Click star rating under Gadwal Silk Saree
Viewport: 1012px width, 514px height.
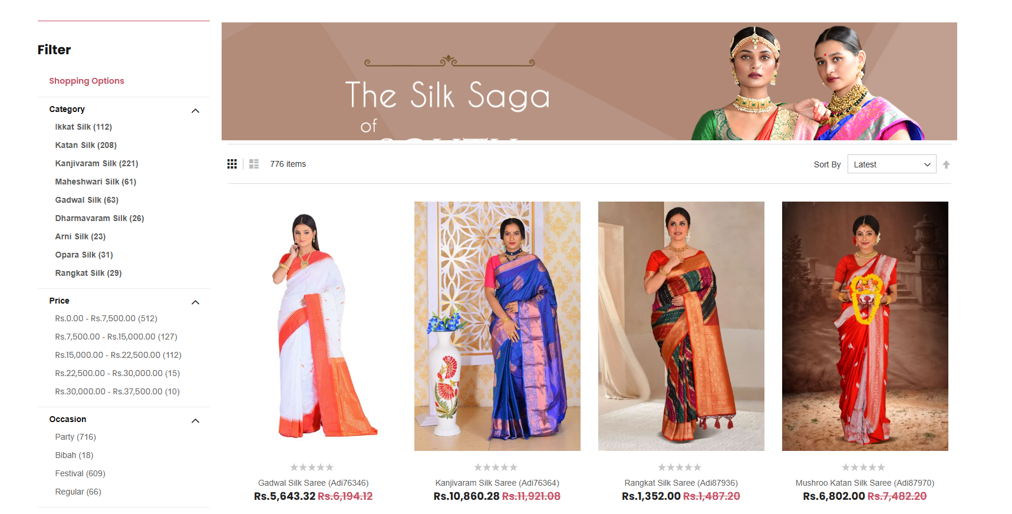312,467
